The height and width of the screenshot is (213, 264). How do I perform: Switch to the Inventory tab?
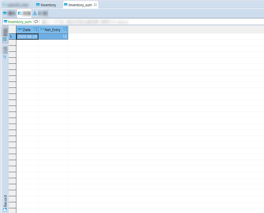tap(48, 5)
